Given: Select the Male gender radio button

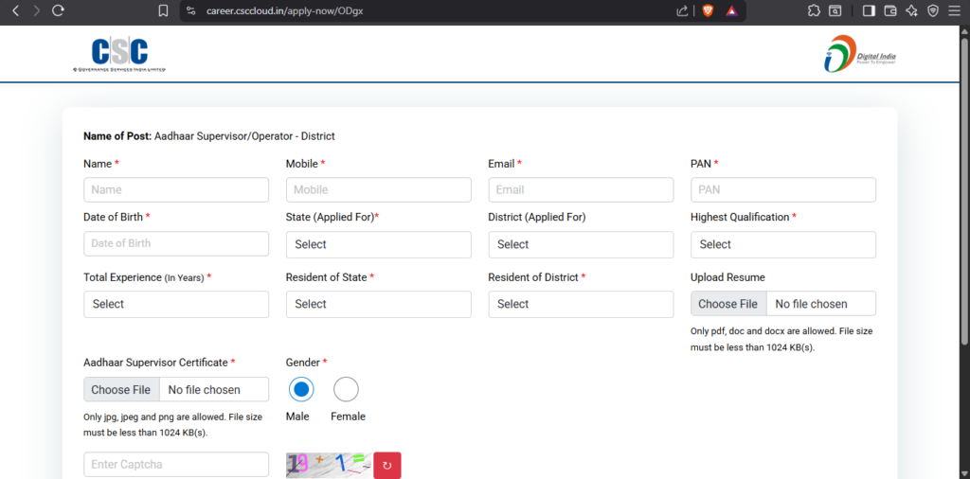Looking at the screenshot, I should click(x=301, y=389).
